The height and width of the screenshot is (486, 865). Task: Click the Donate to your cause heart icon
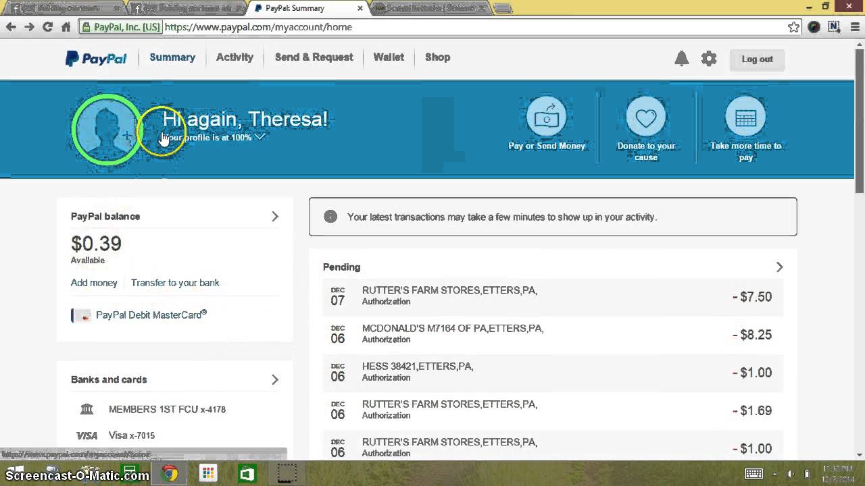[x=646, y=116]
